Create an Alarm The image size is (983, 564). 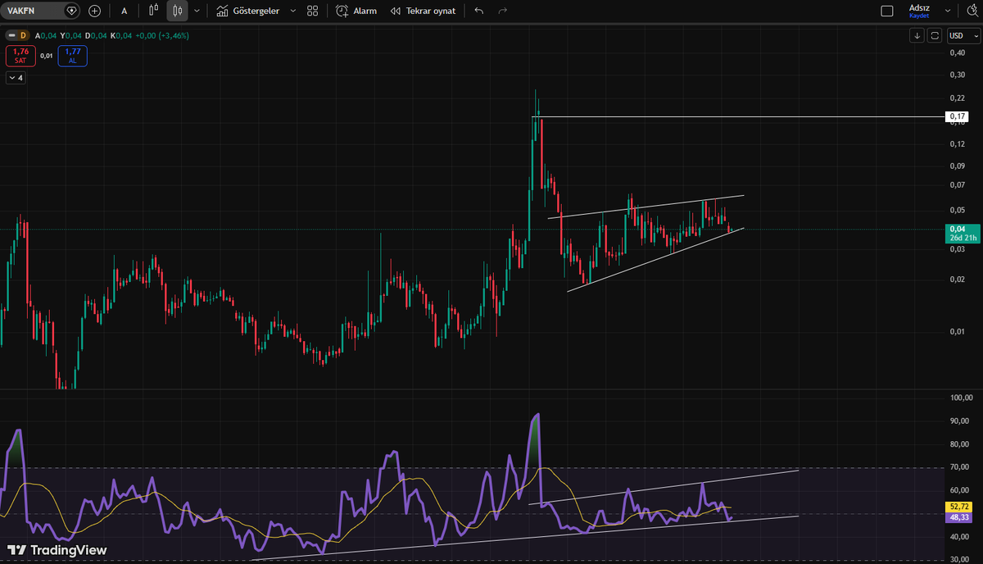point(356,11)
